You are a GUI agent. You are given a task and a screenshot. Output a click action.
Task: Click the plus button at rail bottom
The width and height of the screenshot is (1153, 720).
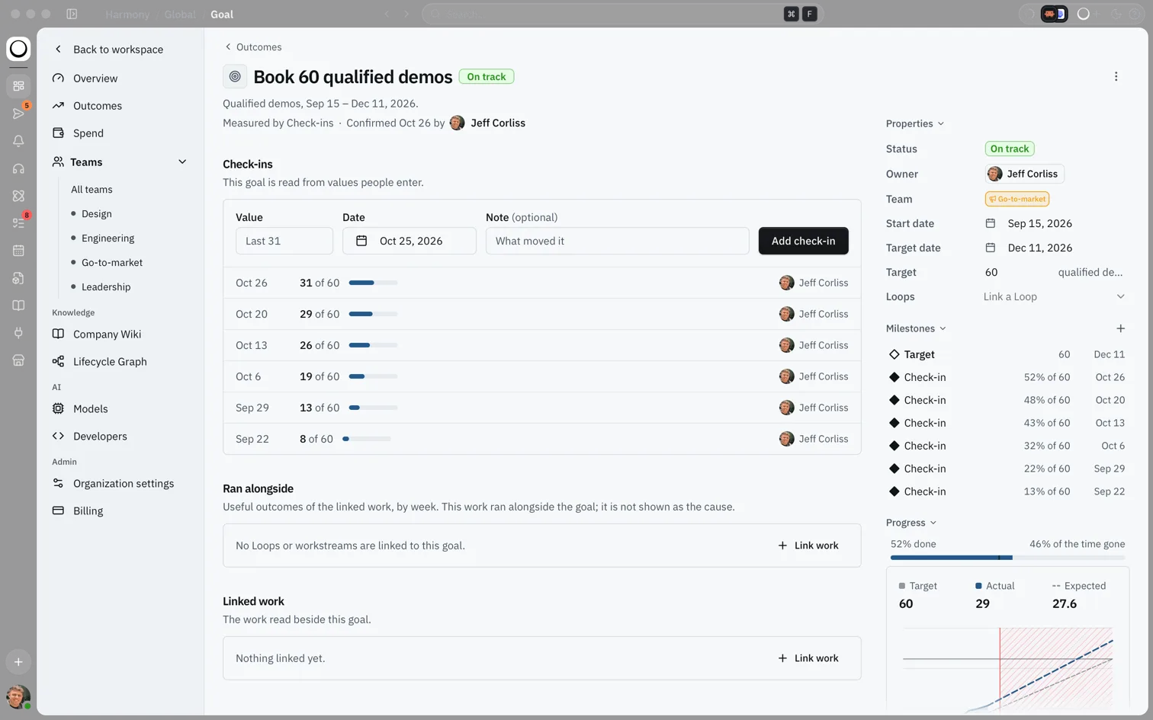click(18, 662)
